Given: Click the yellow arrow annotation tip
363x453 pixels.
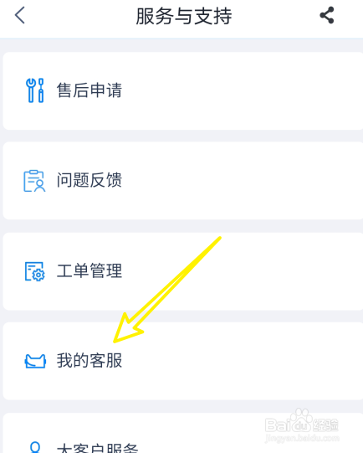Looking at the screenshot, I should click(x=115, y=342).
